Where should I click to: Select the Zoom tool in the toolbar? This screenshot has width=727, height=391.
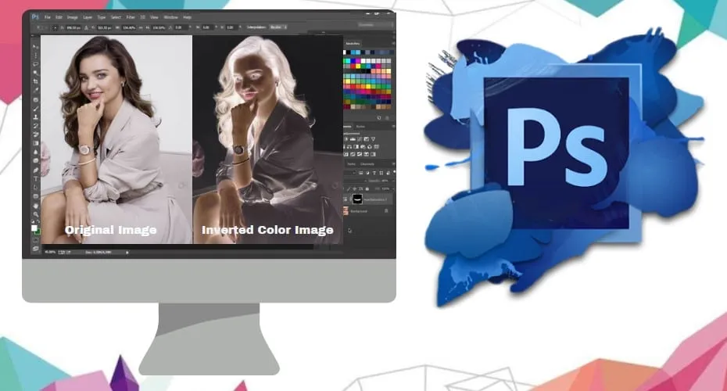point(36,214)
